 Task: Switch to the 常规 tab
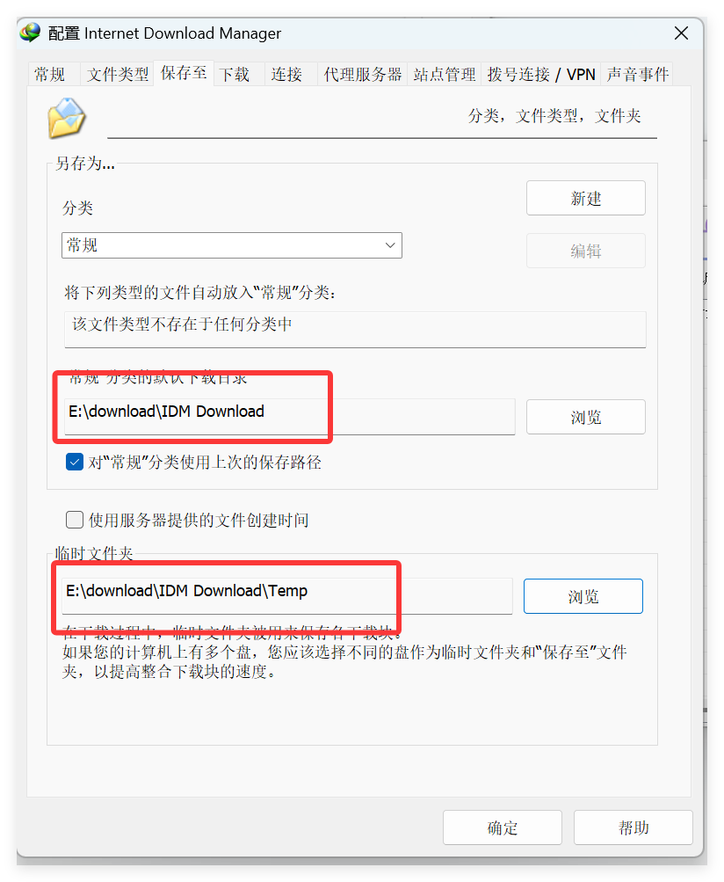tap(49, 74)
